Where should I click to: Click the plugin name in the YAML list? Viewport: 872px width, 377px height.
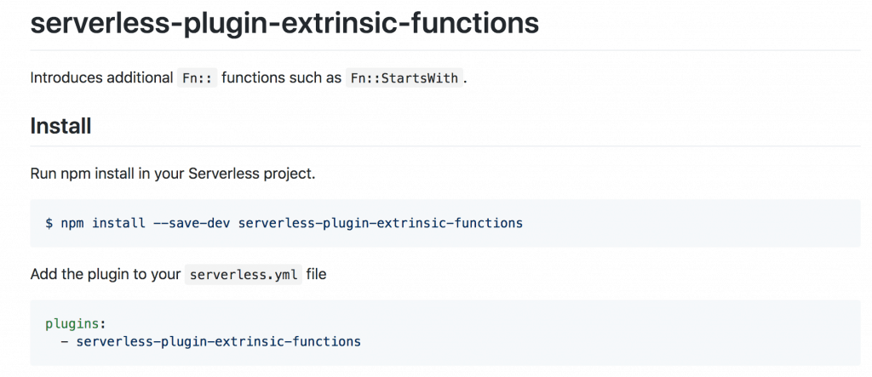tap(218, 341)
